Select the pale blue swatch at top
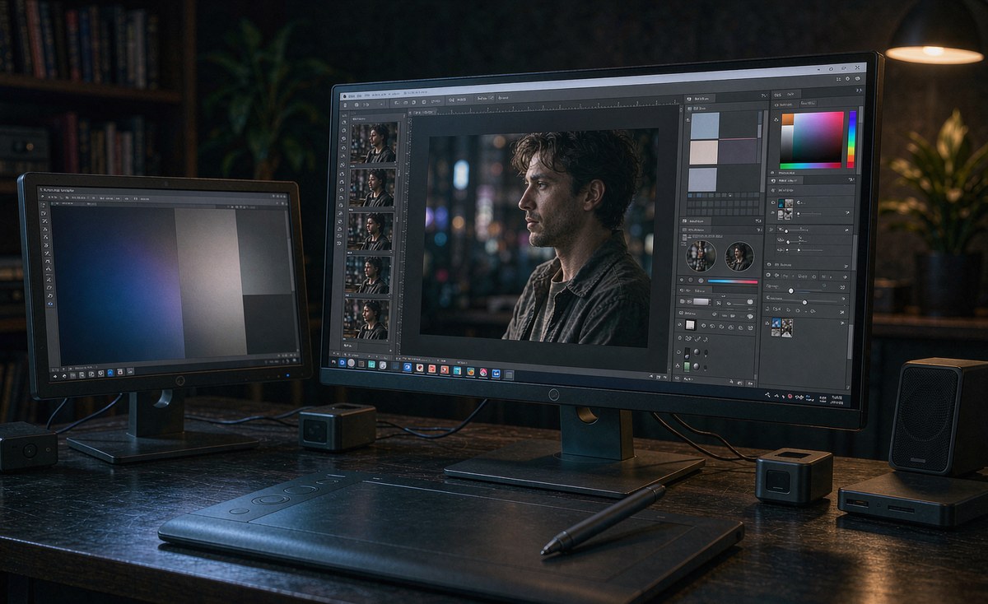988x604 pixels. pyautogui.click(x=704, y=125)
